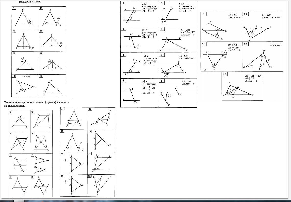291x202 pixels.
Task: Click the AB ∥ DE ∠AEB problem
Action: coord(242,86)
